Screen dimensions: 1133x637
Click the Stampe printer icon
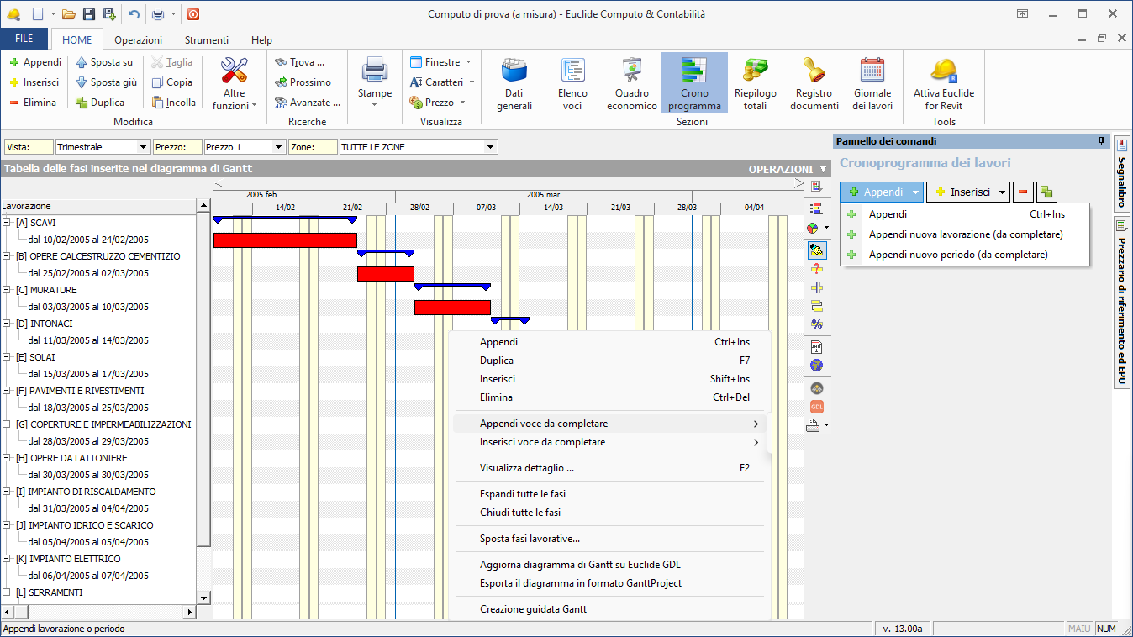(x=375, y=76)
